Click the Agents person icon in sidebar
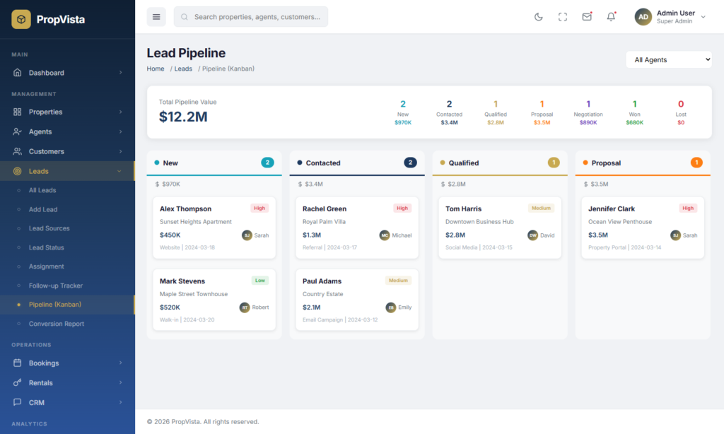Screen dimensions: 724x434 pos(17,131)
